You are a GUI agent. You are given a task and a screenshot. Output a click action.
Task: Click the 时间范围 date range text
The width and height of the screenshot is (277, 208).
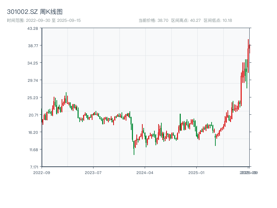click(44, 20)
